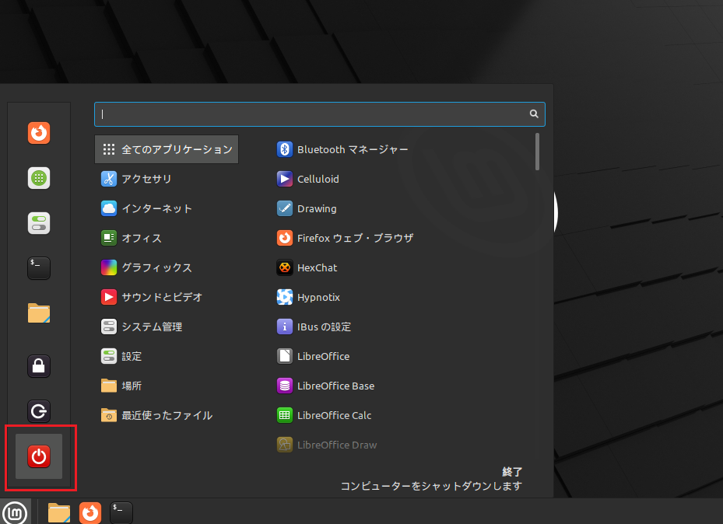The image size is (723, 524).
Task: Select インターネット category
Action: click(167, 208)
